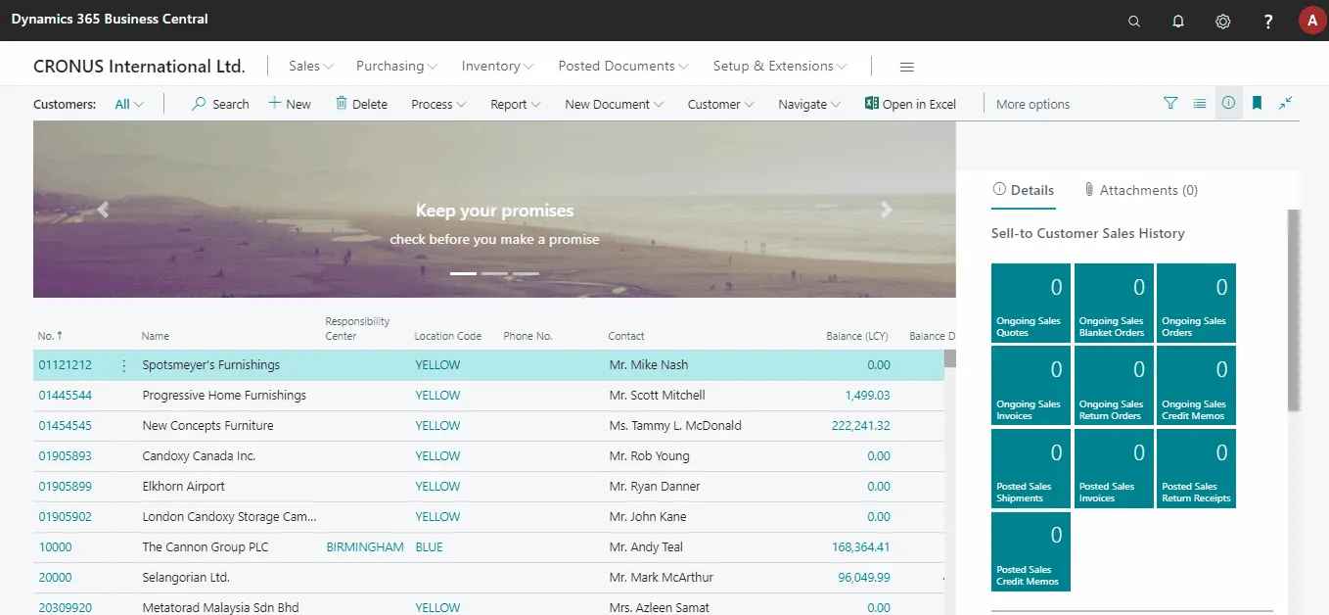This screenshot has height=615, width=1329.
Task: Toggle the FactBox information pane
Action: [1228, 103]
